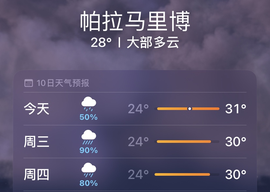270x192 pixels.
Task: Tap the rain cloud icon for 今天
Action: (x=89, y=104)
